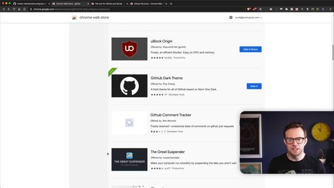
Task: Switch to the Github File Icons tab
Action: coord(148,4)
